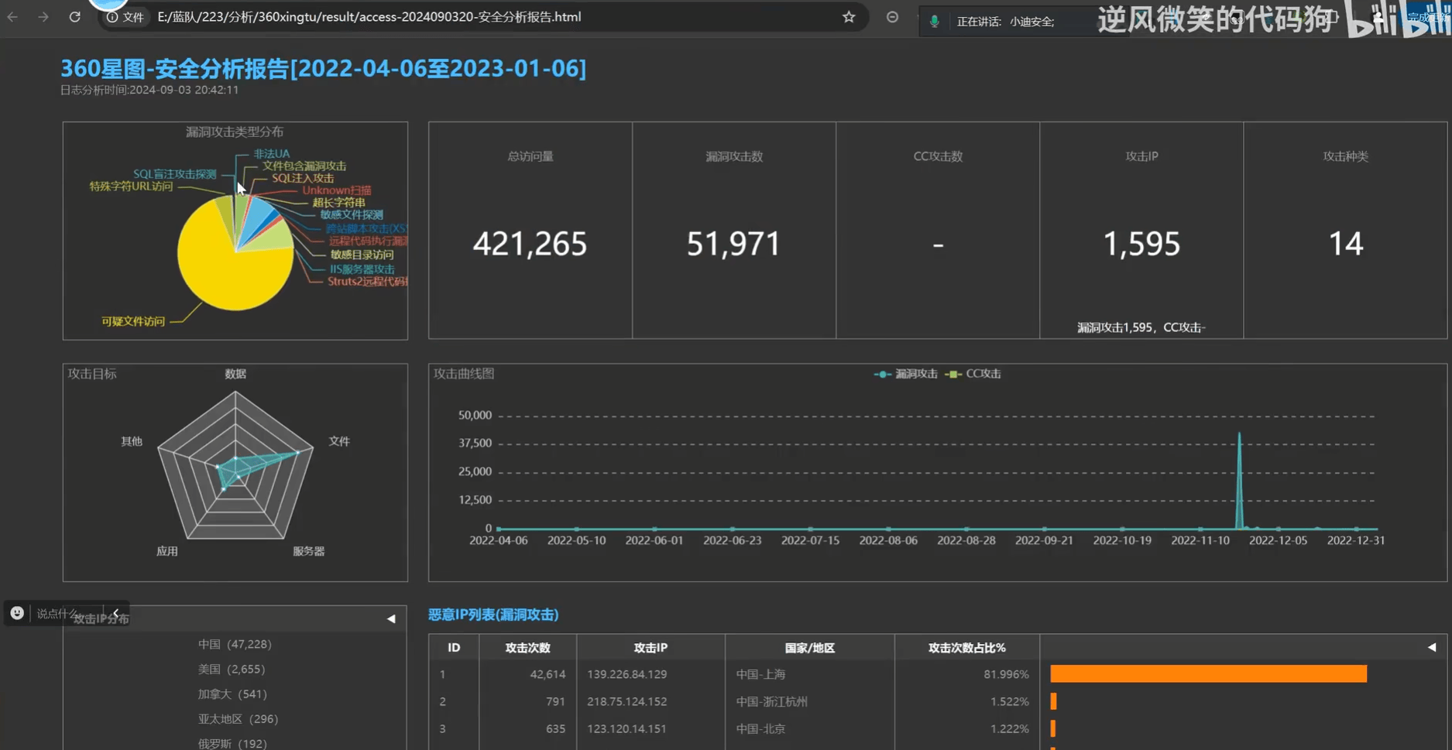Select the 81.996% percentage cell
1452x750 pixels.
coord(1006,674)
